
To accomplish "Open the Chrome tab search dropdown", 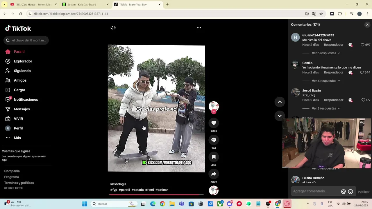I will [x=4, y=5].
